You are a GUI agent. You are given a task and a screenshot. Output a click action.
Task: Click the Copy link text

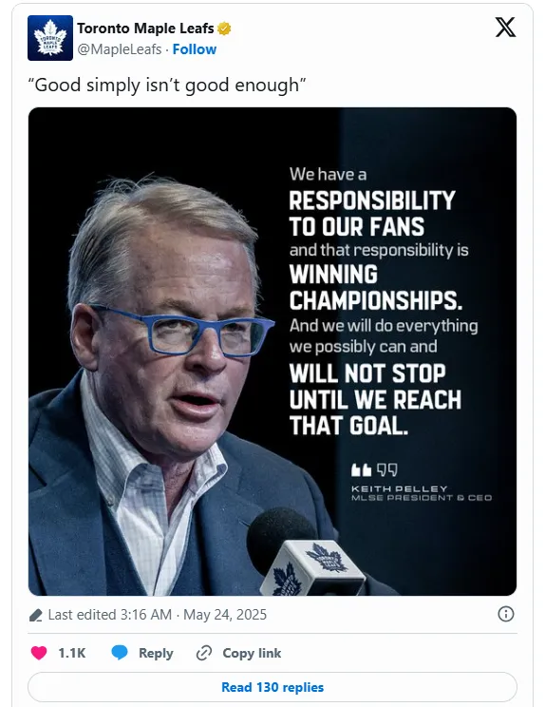click(252, 653)
